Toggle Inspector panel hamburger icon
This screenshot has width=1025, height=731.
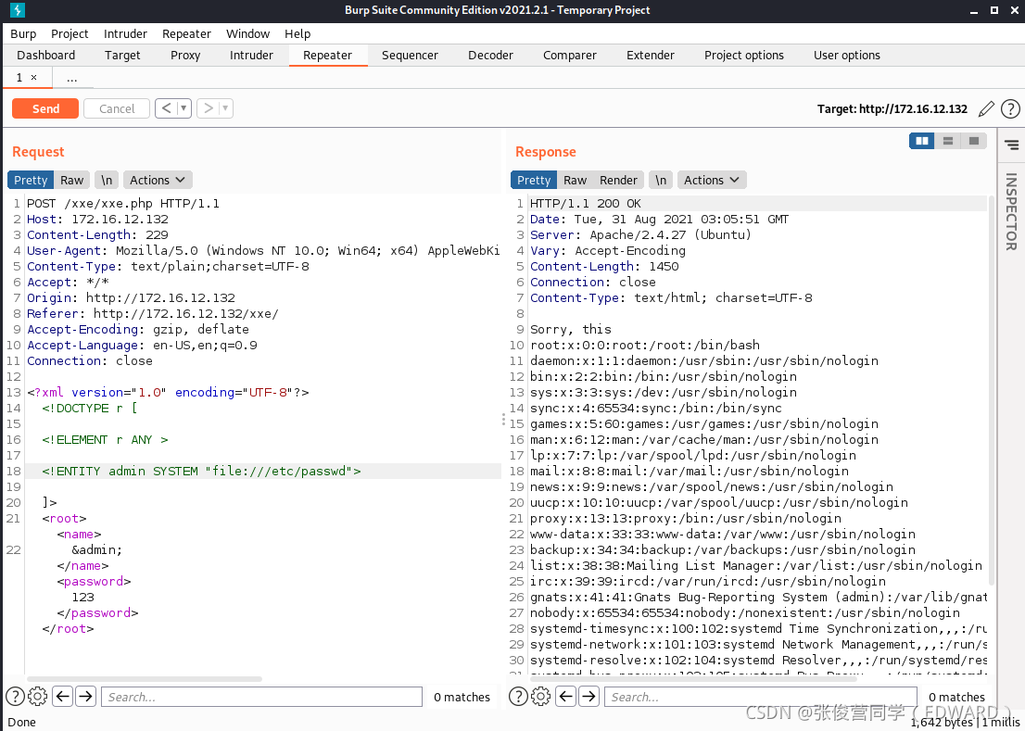1011,145
